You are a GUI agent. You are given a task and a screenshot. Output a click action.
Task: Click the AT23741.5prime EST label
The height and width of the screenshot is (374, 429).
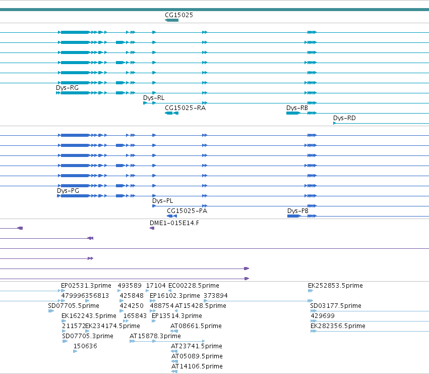click(x=197, y=346)
